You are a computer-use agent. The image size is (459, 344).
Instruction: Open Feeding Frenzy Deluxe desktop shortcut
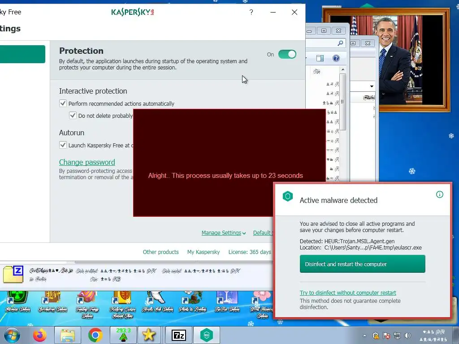click(87, 304)
